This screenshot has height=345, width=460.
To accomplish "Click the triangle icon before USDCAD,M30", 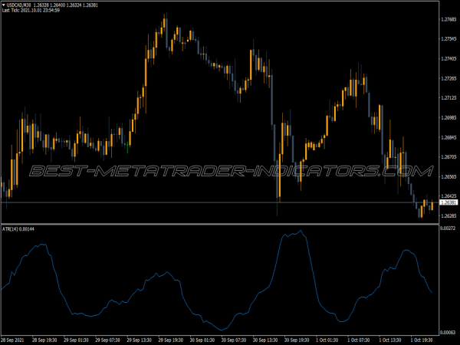I will pyautogui.click(x=4, y=5).
